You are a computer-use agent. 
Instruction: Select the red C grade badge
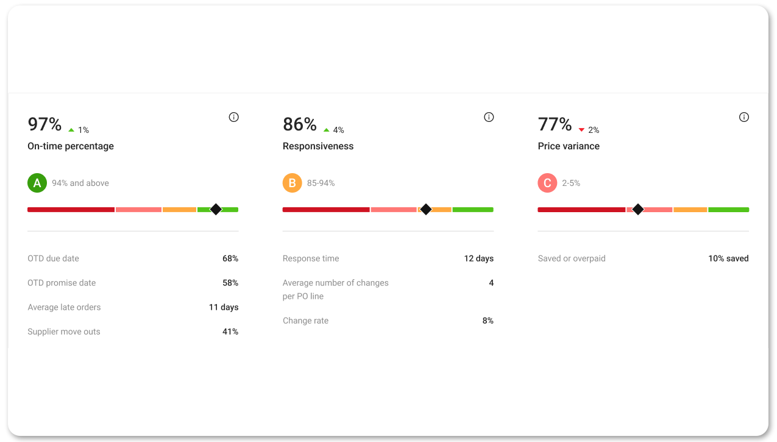[x=547, y=182]
